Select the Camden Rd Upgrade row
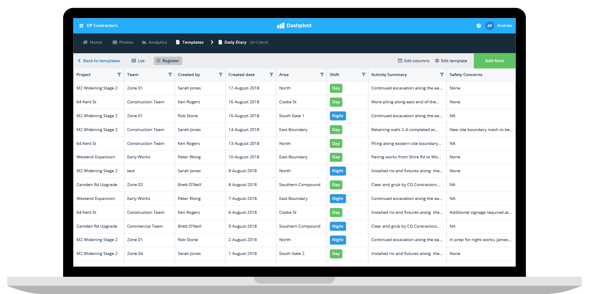This screenshot has height=294, width=589. tap(97, 184)
